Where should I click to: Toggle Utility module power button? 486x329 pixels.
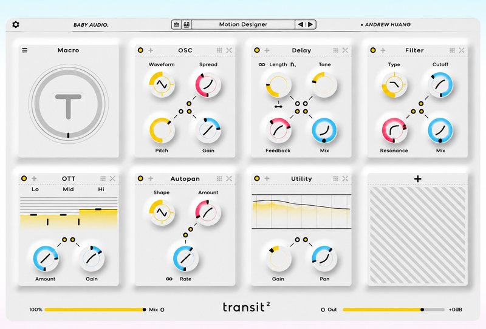(257, 178)
